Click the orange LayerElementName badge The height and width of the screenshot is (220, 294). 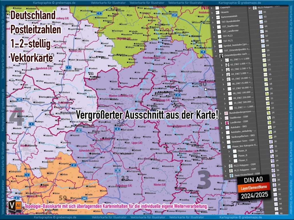click(x=254, y=187)
